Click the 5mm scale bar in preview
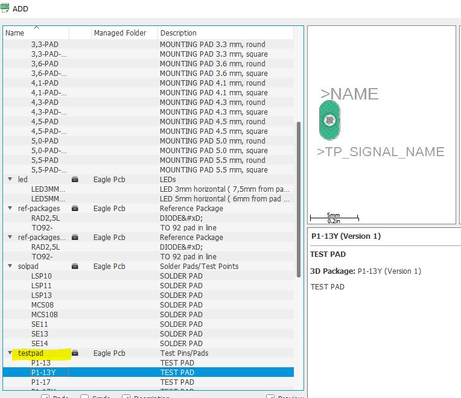The width and height of the screenshot is (461, 398). point(334,217)
